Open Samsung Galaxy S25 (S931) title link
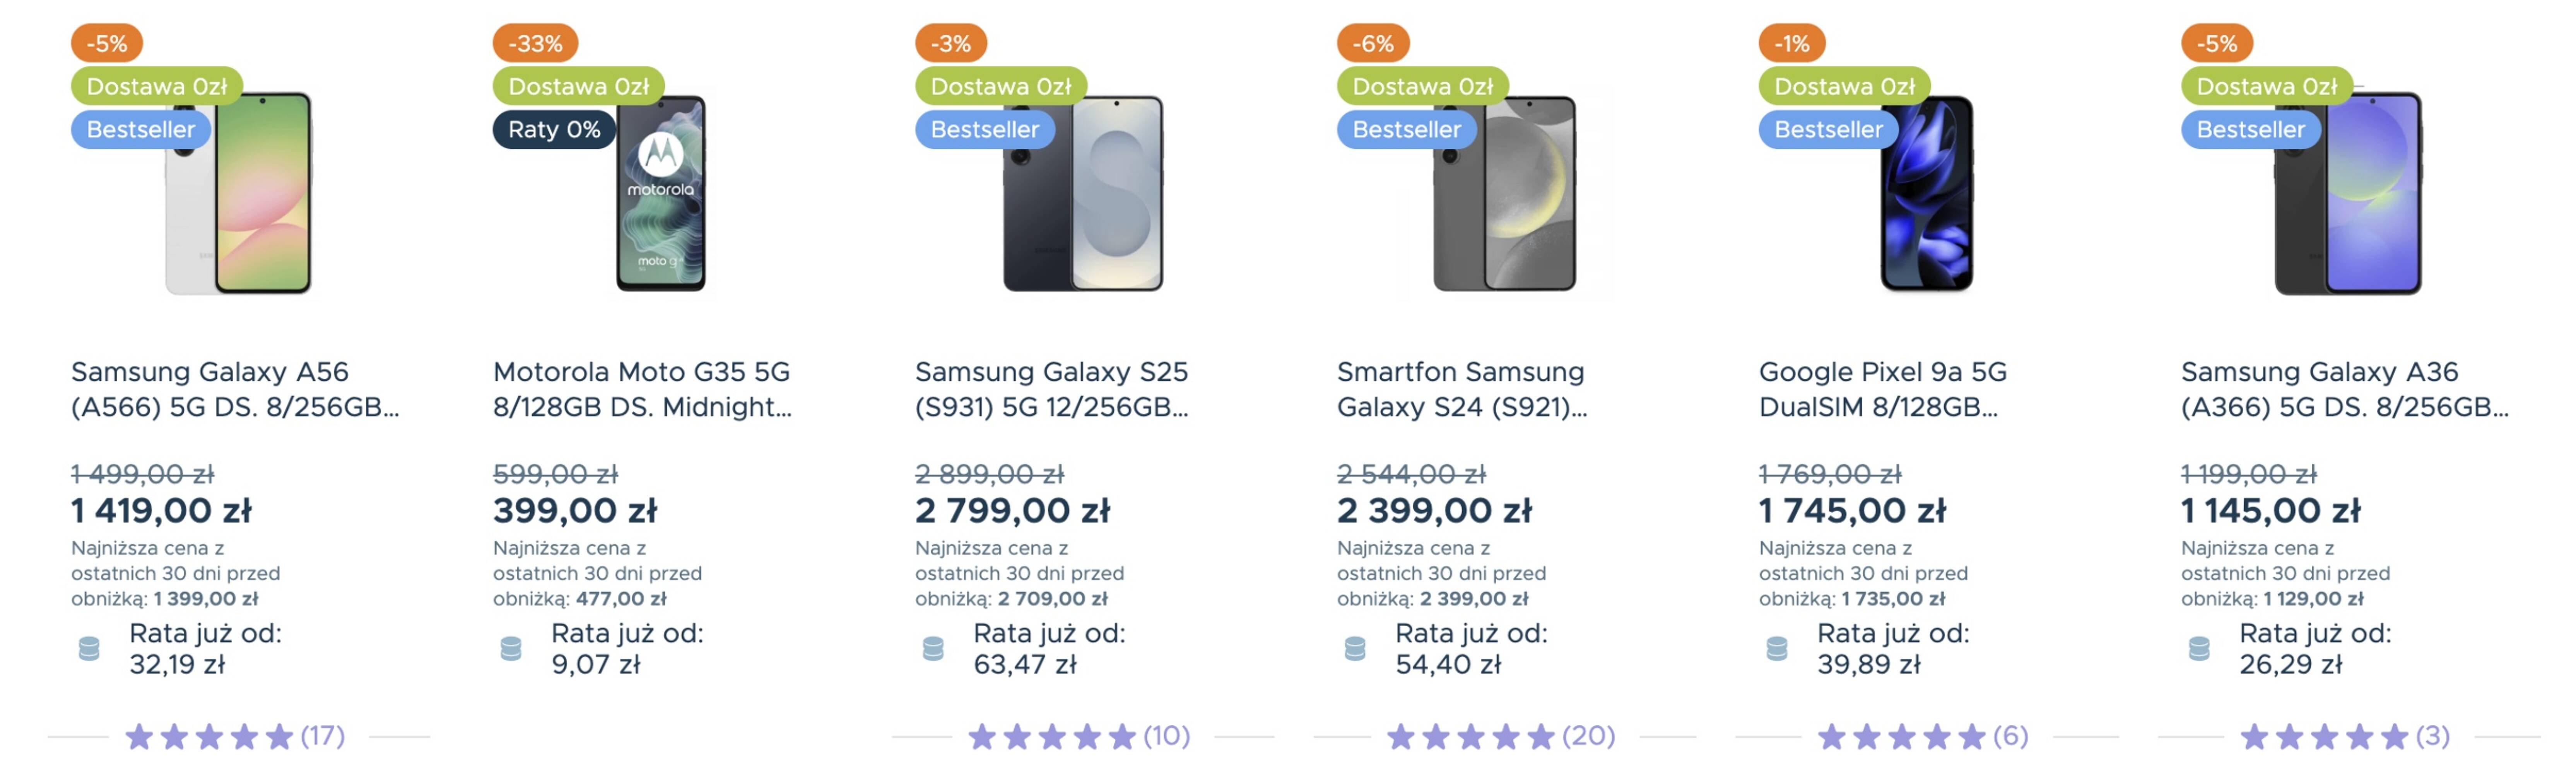2576x774 pixels. [1051, 389]
